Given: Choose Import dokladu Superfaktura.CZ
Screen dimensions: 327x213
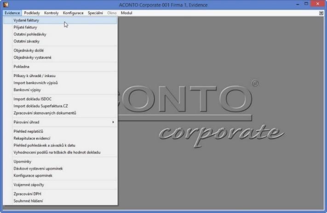Looking at the screenshot, I should click(x=60, y=106).
